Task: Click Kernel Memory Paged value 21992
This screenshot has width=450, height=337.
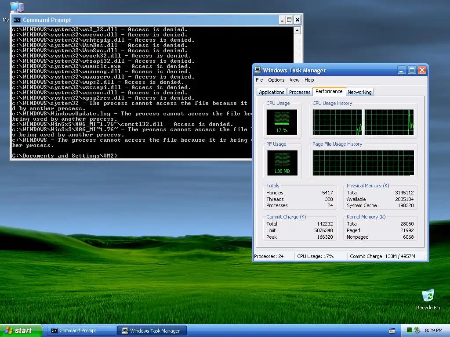Action: (x=407, y=230)
